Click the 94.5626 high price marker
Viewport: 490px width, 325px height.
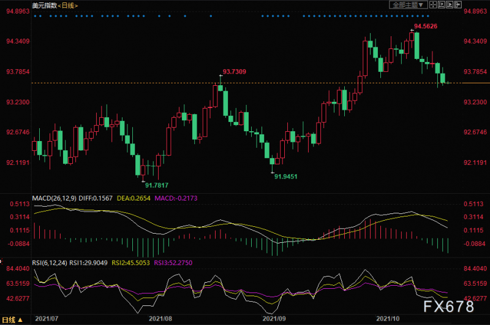(426, 26)
